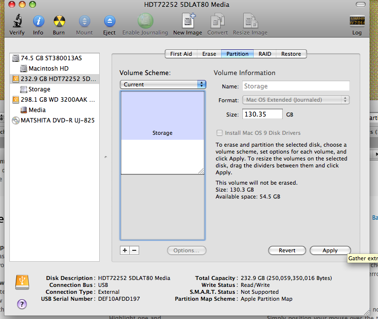This screenshot has height=319, width=378.
Task: Click the Revert button
Action: click(x=287, y=250)
